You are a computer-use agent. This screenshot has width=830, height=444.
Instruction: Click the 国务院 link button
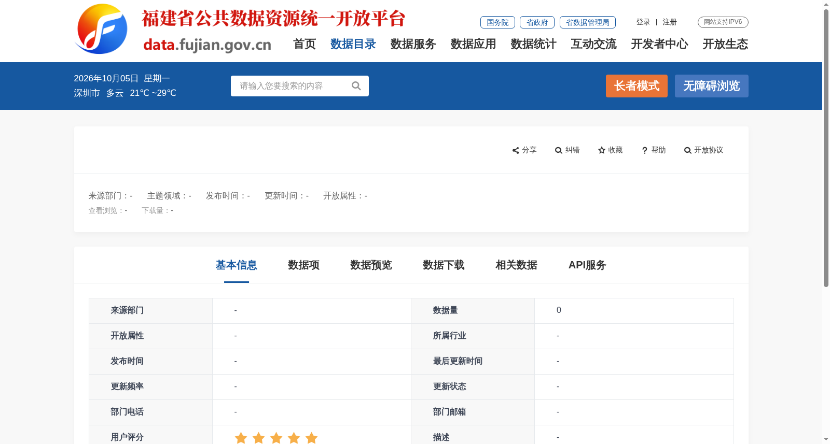498,22
